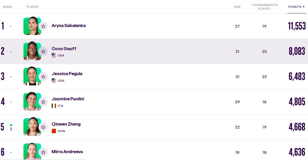Click the Italy flag under Jasmine Paolini

click(x=54, y=106)
